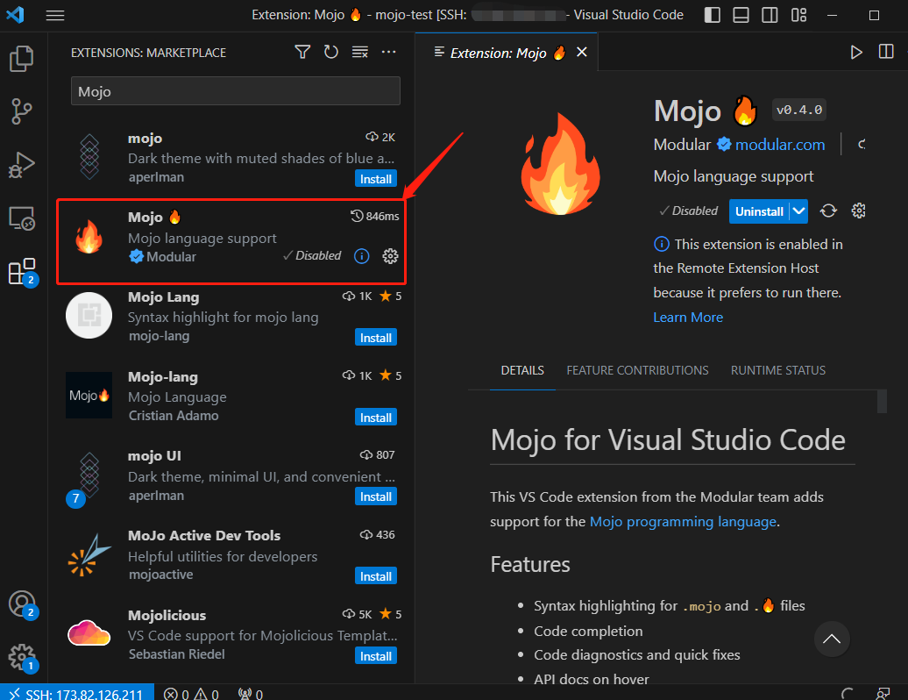Click the Mojo search input field

[x=235, y=91]
